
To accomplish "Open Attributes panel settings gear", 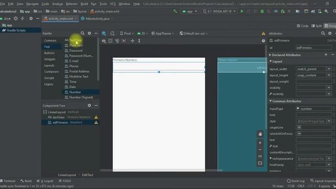I will 330,33.
